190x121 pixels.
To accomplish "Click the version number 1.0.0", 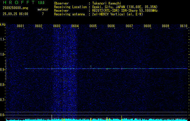I will 41,2.
